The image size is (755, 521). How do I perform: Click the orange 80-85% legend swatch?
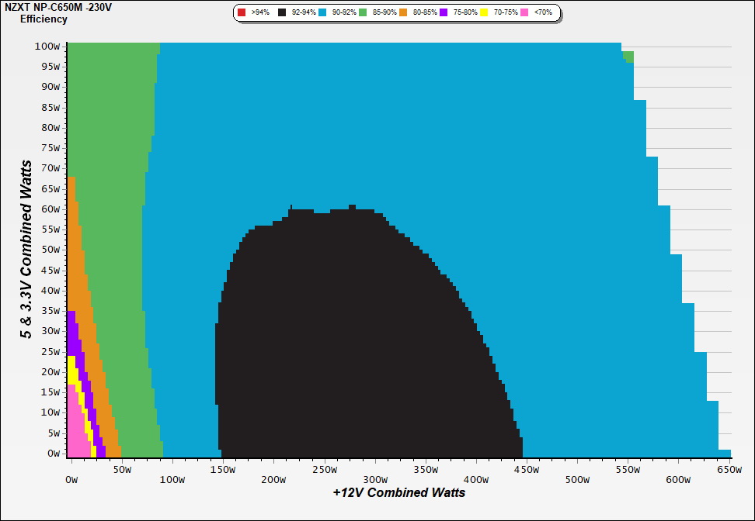[404, 13]
